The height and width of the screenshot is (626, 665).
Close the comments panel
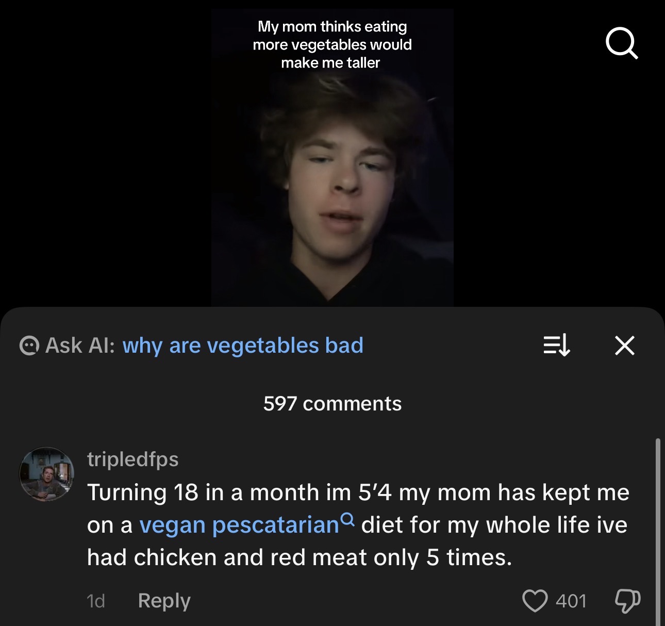[624, 345]
